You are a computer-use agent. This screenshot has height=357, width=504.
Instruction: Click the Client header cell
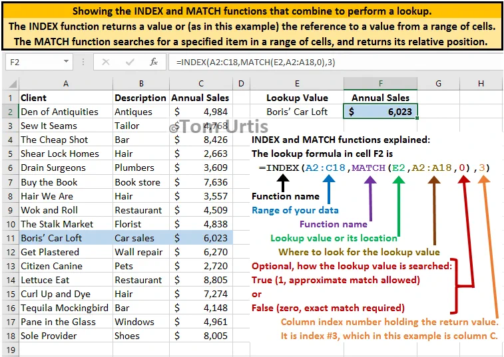[66, 98]
